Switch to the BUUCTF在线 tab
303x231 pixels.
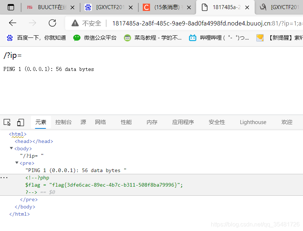[x=51, y=7]
